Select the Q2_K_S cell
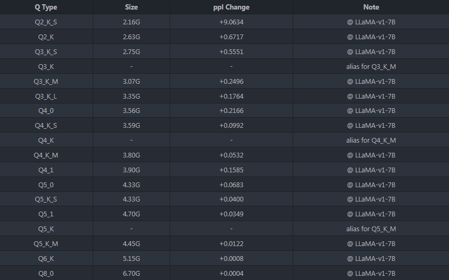The height and width of the screenshot is (280, 449). click(46, 22)
